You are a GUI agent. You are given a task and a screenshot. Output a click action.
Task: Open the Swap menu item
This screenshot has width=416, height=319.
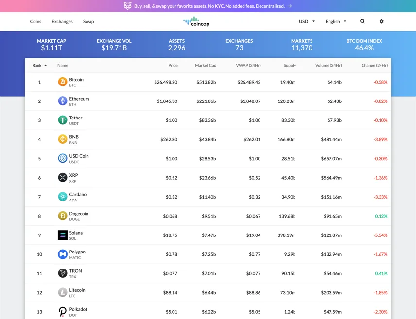click(x=88, y=21)
